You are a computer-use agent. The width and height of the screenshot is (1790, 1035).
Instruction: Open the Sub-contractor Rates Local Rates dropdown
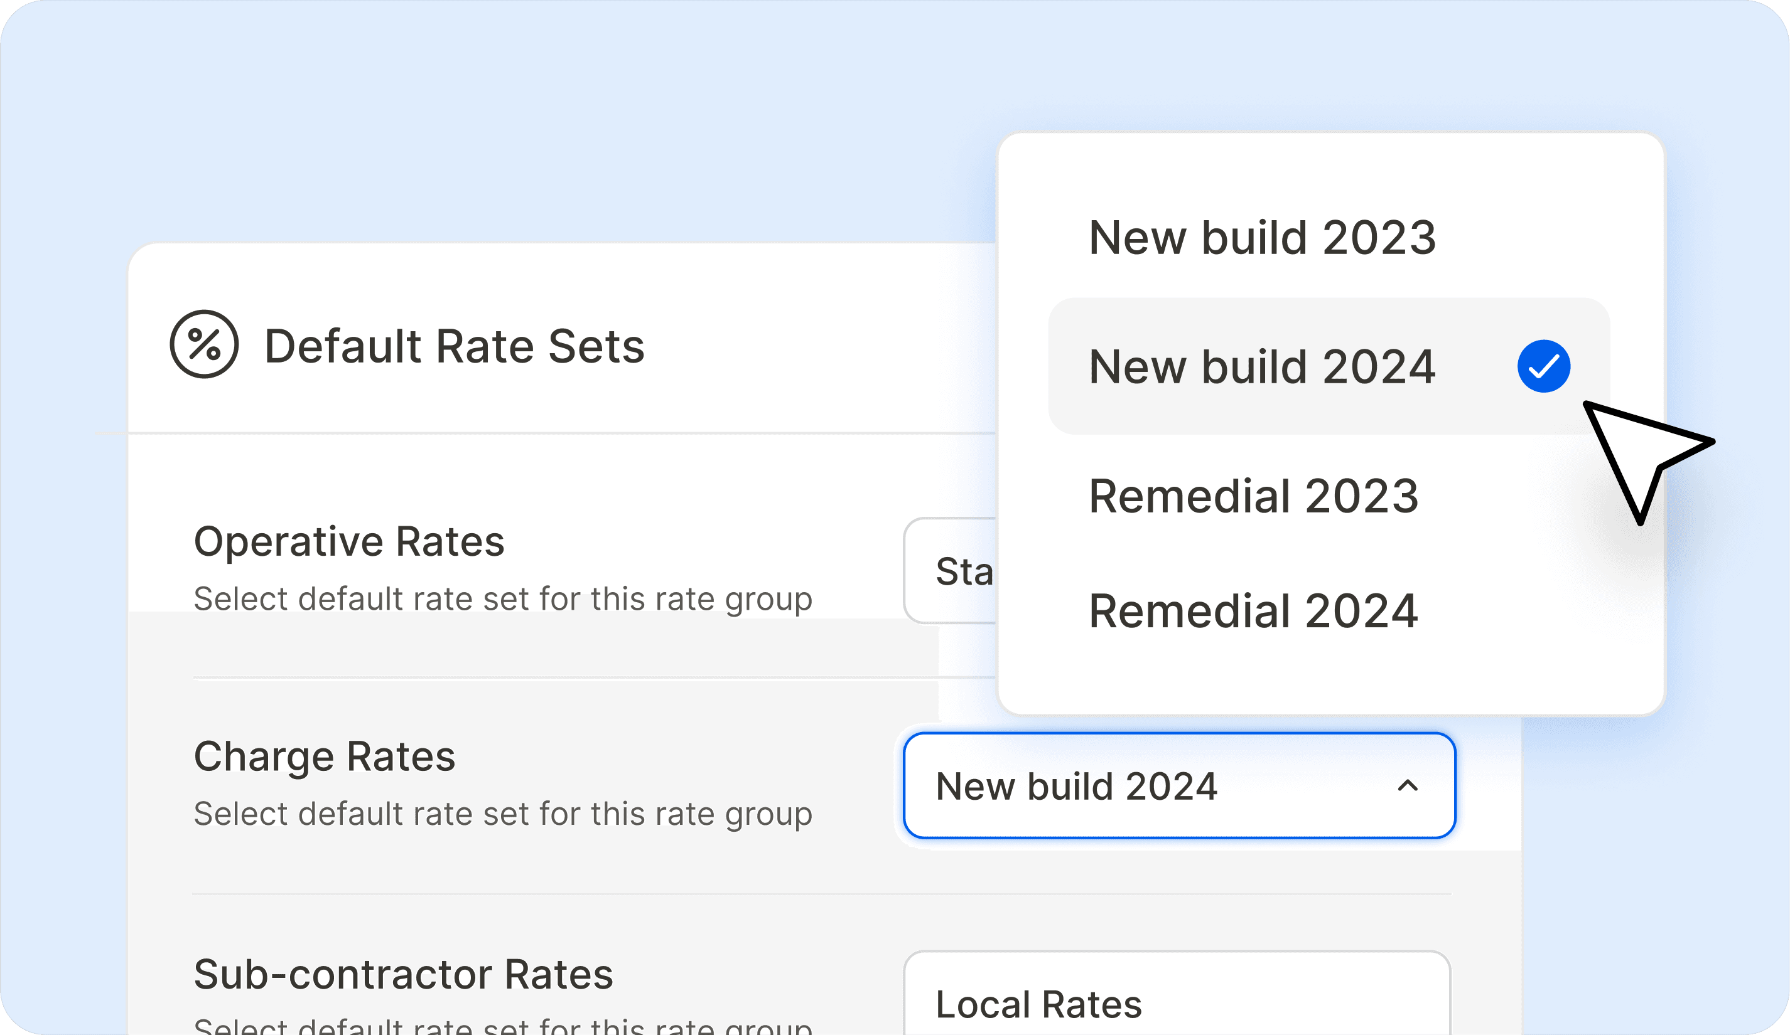pos(1177,993)
